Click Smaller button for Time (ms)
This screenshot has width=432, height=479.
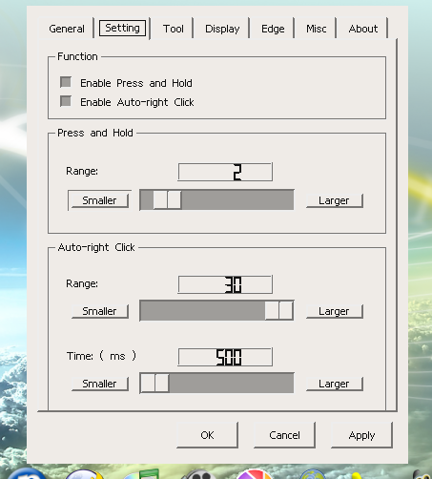pyautogui.click(x=99, y=384)
